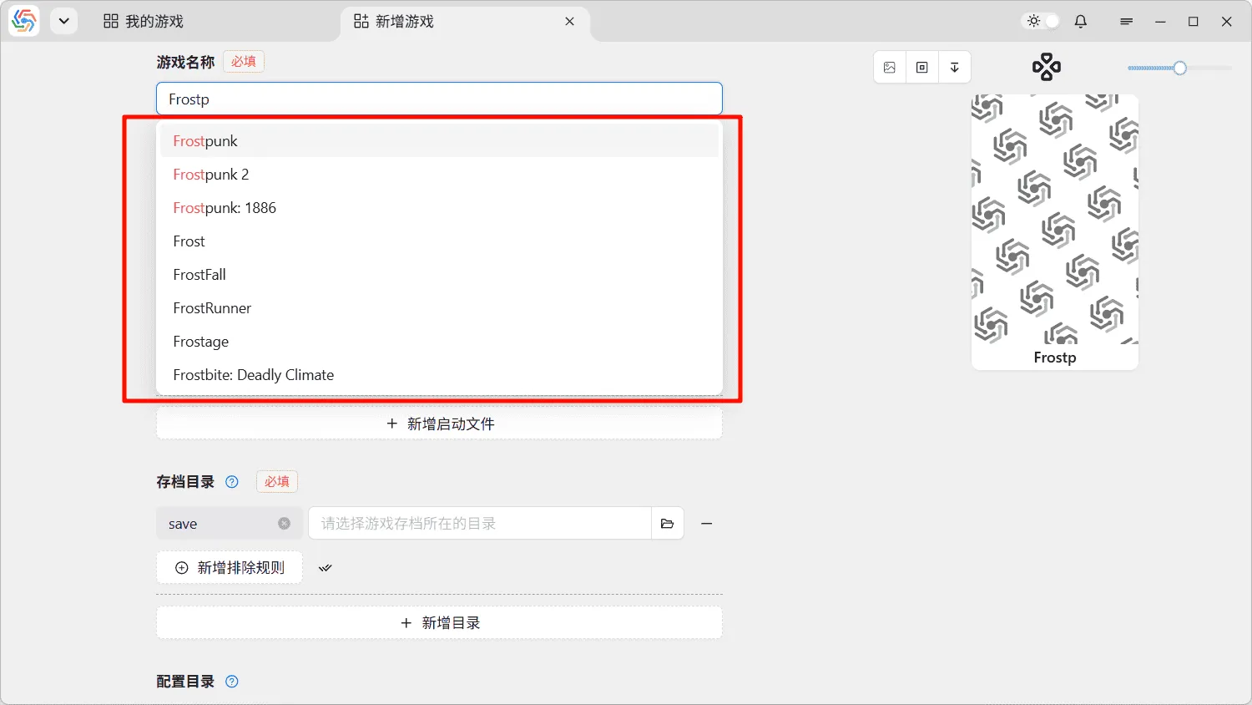The width and height of the screenshot is (1252, 705).
Task: Switch to 我的游戏 tab
Action: tap(144, 22)
